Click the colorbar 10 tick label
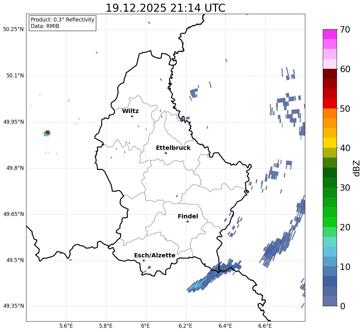The width and height of the screenshot is (364, 332). point(345,267)
